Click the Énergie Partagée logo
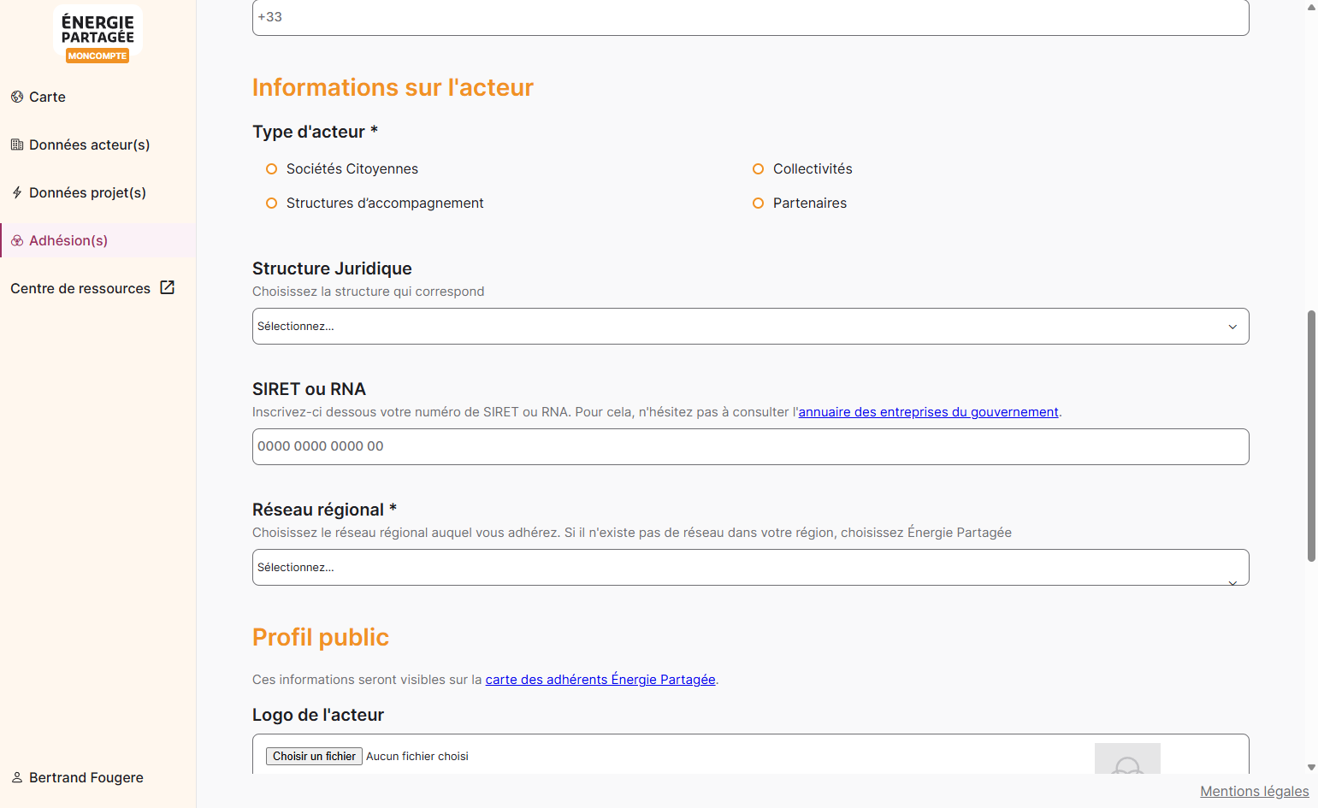The image size is (1318, 808). (x=98, y=34)
